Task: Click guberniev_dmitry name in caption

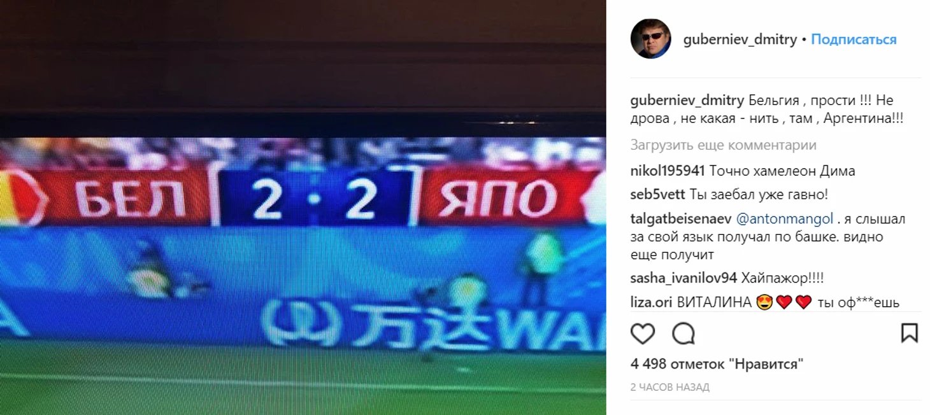Action: pos(687,101)
